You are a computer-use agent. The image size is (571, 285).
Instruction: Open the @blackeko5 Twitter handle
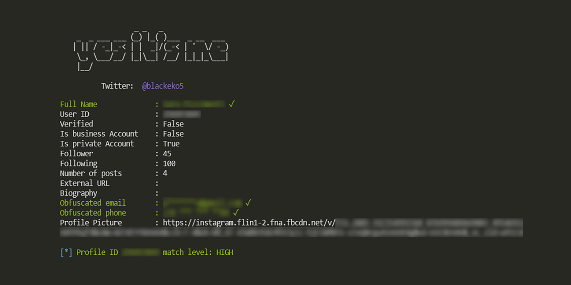163,86
